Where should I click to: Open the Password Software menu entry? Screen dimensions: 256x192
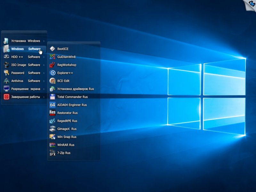[24, 73]
